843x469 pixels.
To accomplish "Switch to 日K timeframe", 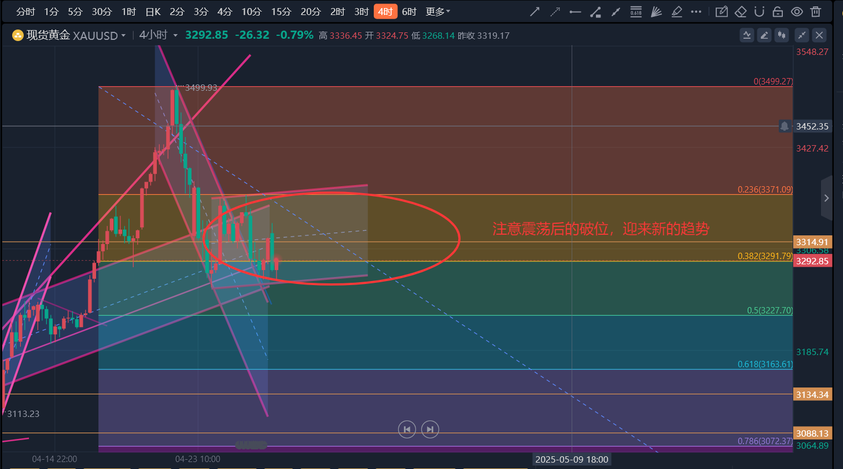I will click(153, 12).
